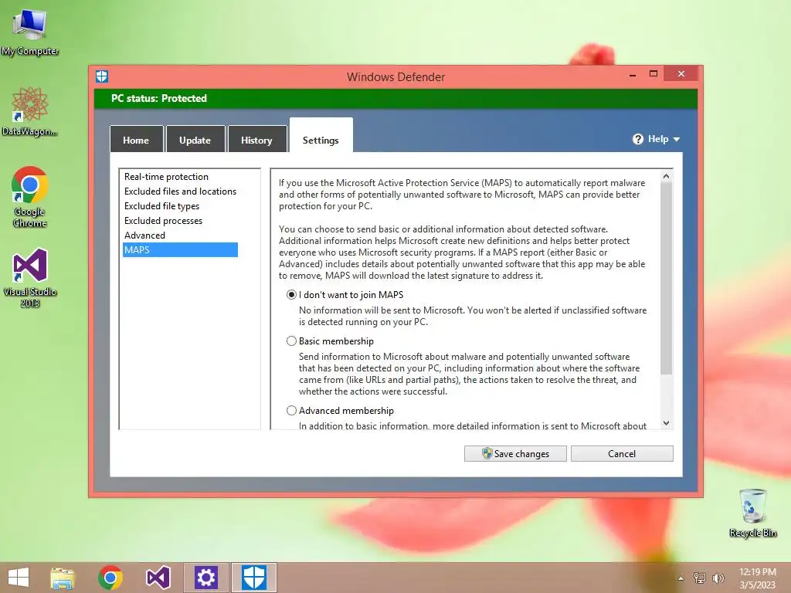Screen dimensions: 791x593
Task: Open the Recycle Bin on desktop
Action: click(752, 513)
